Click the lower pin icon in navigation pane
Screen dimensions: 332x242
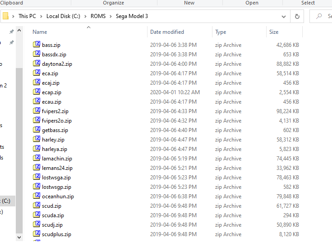(x=11, y=42)
